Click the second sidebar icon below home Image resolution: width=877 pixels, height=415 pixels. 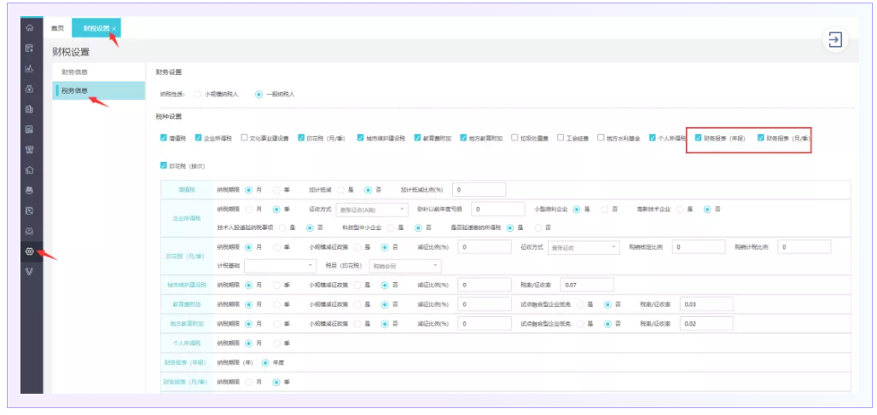[x=30, y=49]
